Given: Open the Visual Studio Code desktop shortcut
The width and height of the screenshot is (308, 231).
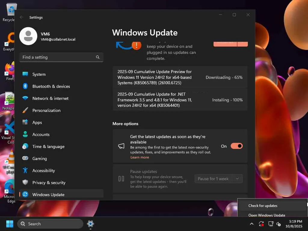Looking at the screenshot, I should pyautogui.click(x=8, y=133).
